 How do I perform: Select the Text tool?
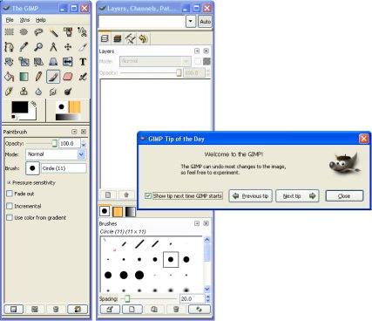click(x=83, y=62)
